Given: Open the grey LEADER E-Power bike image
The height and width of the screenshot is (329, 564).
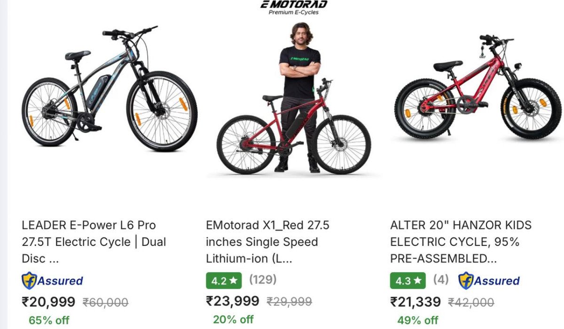Looking at the screenshot, I should click(x=109, y=89).
